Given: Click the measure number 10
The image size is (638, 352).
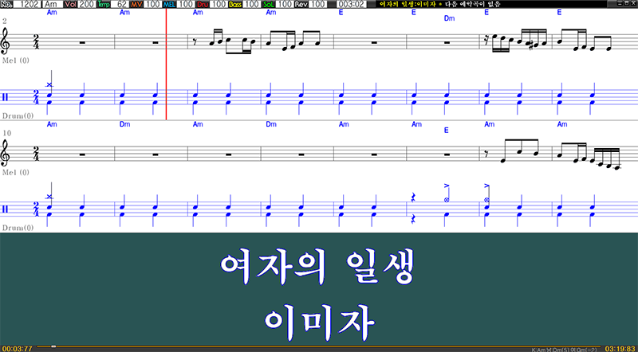Looking at the screenshot, I should (x=7, y=133).
